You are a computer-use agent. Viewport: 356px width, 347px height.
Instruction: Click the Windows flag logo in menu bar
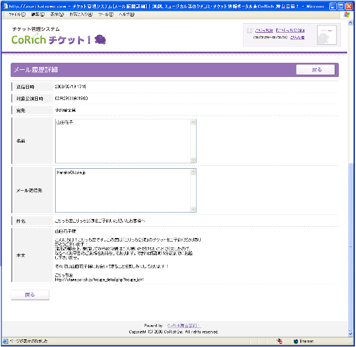[348, 14]
